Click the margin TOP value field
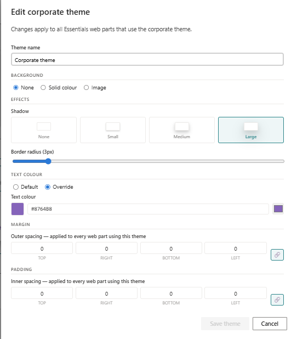This screenshot has width=297, height=339. [x=42, y=248]
